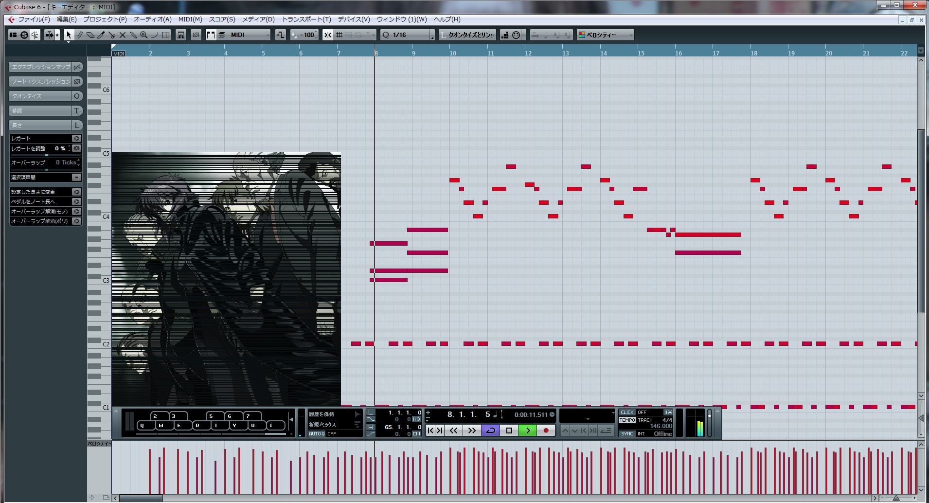Click the Solo Editor button
Image resolution: width=929 pixels, height=503 pixels.
(24, 35)
